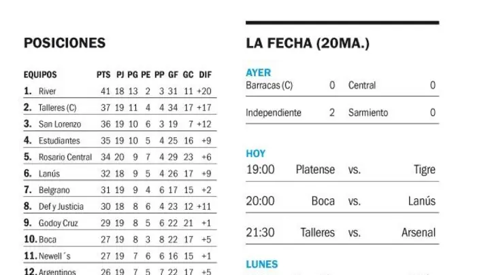The width and height of the screenshot is (490, 275).
Task: Click the LA FECHA (20MA.) heading
Action: click(308, 43)
